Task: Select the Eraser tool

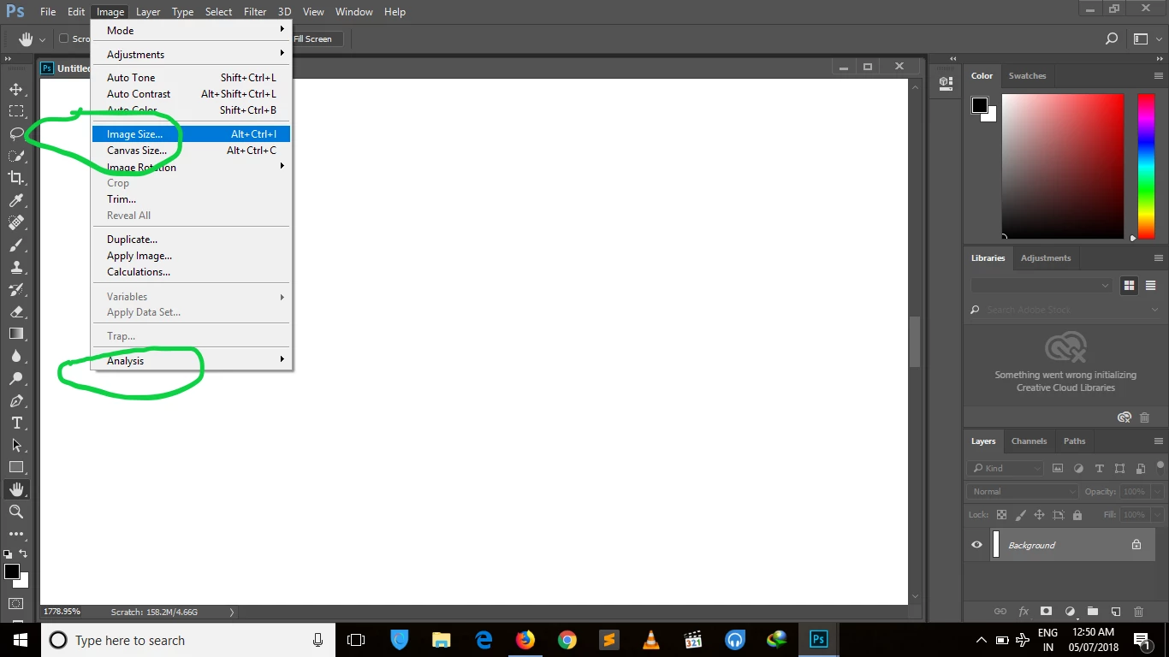Action: (x=16, y=311)
